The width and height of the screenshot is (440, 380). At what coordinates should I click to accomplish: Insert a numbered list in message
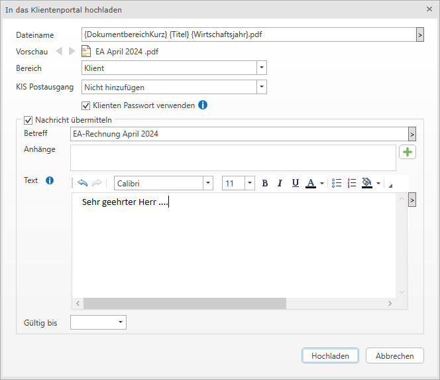pyautogui.click(x=352, y=183)
